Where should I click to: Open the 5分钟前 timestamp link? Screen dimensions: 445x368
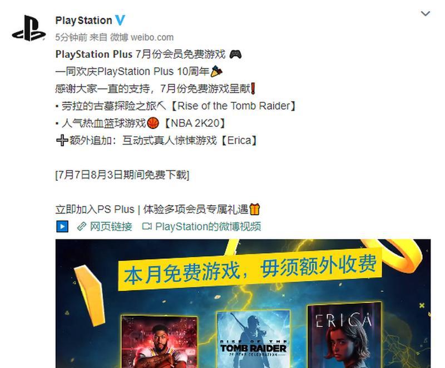click(71, 37)
